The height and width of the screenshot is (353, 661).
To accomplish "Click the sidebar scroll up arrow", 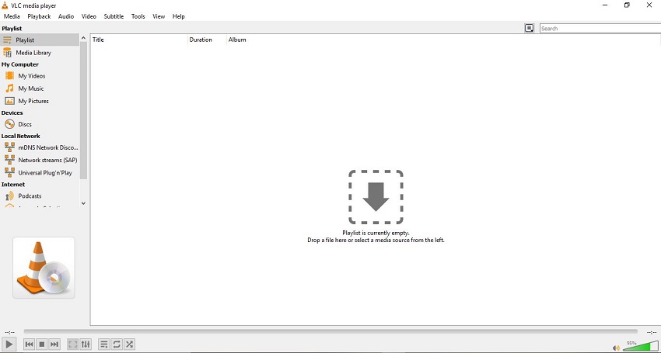I will pos(83,38).
